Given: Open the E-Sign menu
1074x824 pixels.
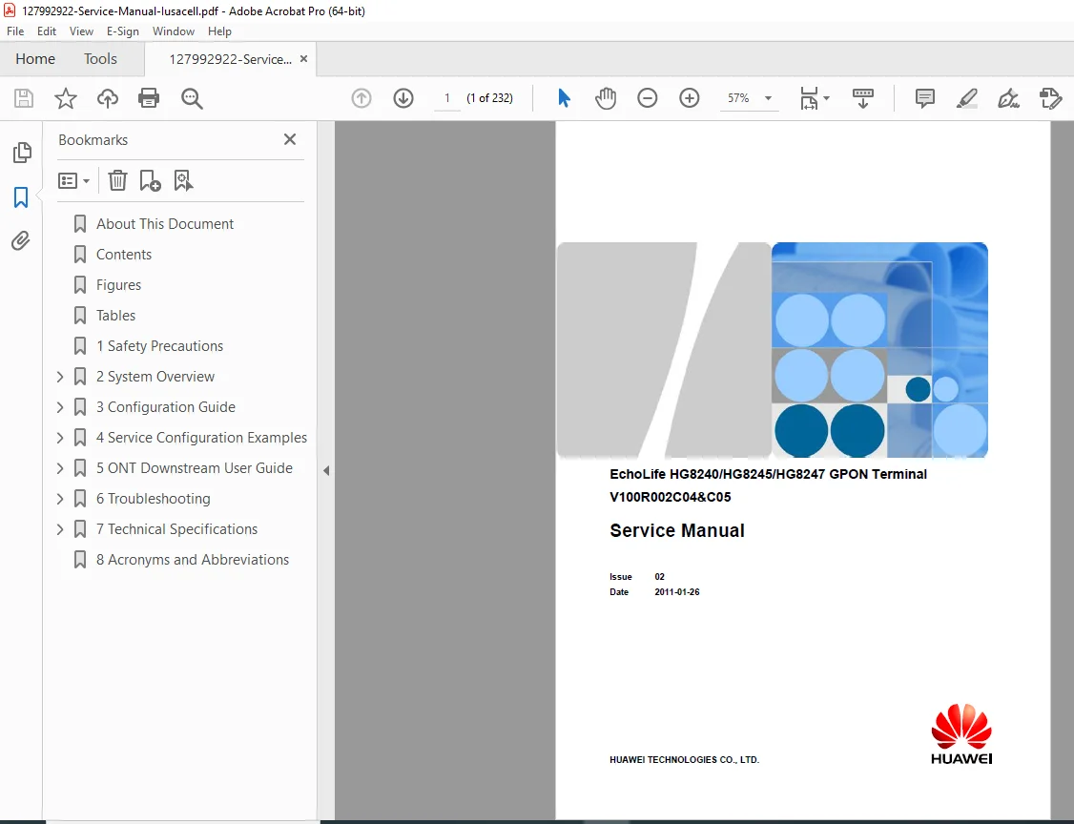Looking at the screenshot, I should click(123, 31).
